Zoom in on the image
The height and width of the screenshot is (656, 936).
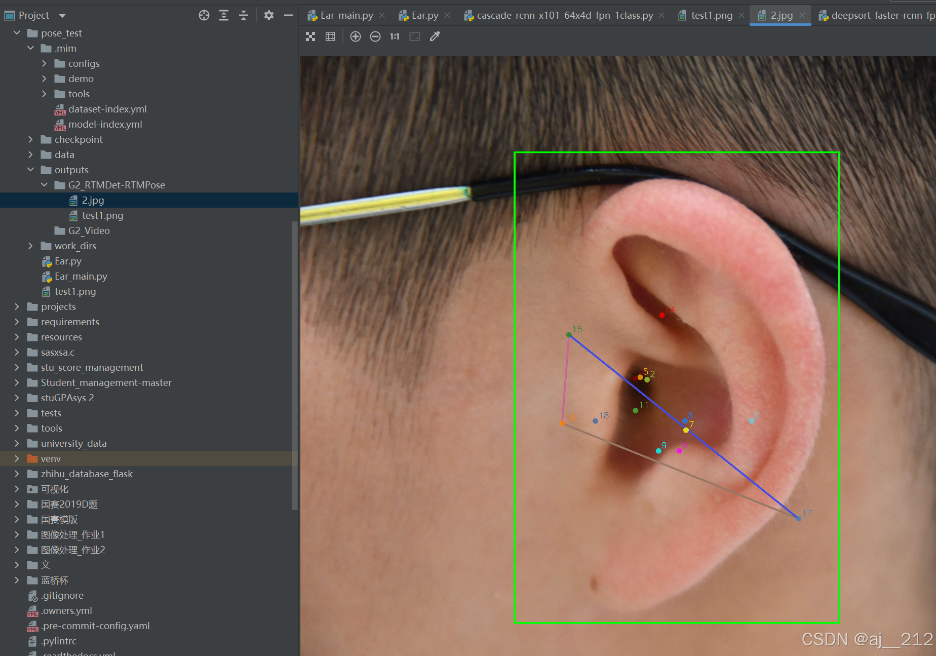click(x=356, y=36)
